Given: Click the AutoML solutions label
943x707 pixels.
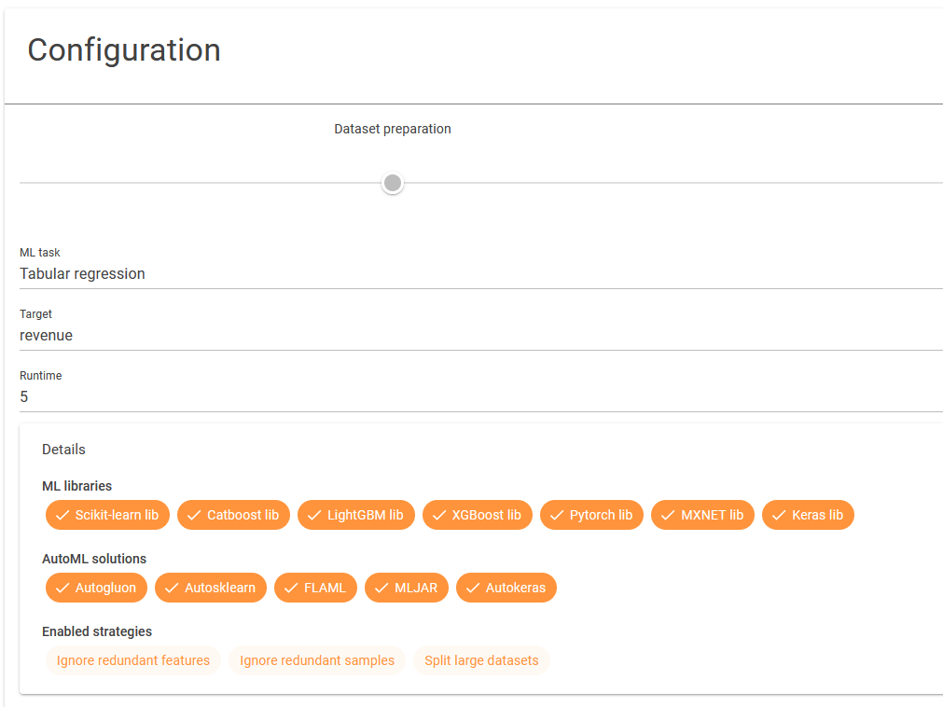Looking at the screenshot, I should 94,559.
